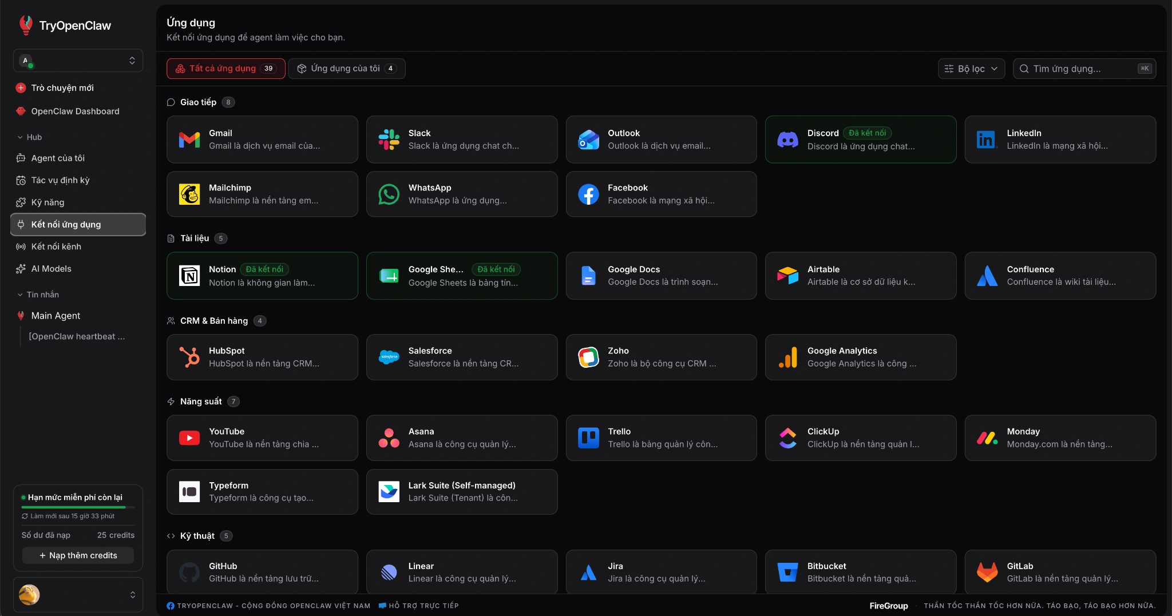Click the Gmail app icon
Viewport: 1172px width, 616px height.
click(189, 140)
